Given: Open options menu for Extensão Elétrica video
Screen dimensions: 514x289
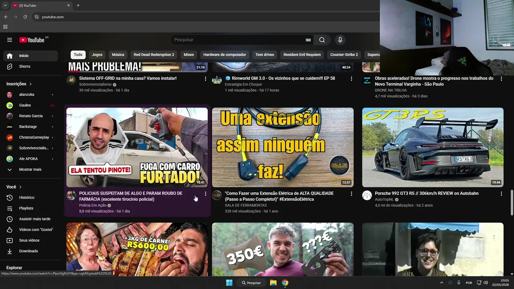Looking at the screenshot, I should pyautogui.click(x=351, y=194).
